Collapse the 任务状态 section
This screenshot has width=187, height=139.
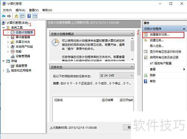click(132, 67)
